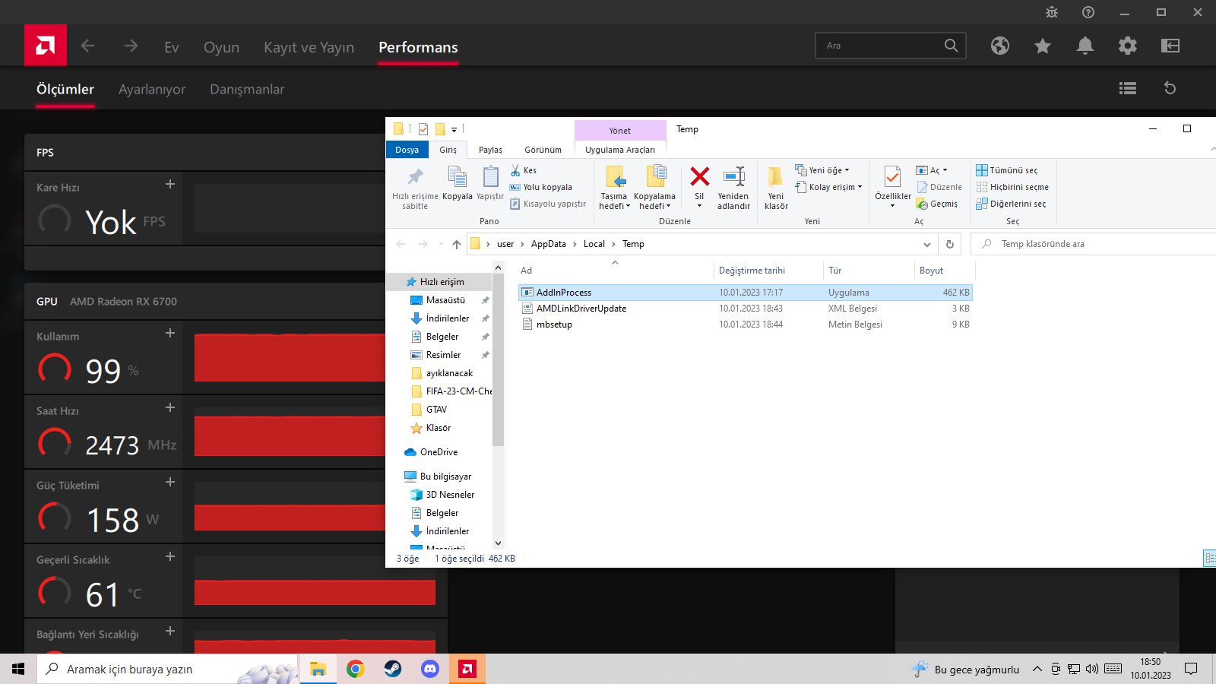Click Tümünü seç in ribbon
The height and width of the screenshot is (684, 1216).
1007,170
